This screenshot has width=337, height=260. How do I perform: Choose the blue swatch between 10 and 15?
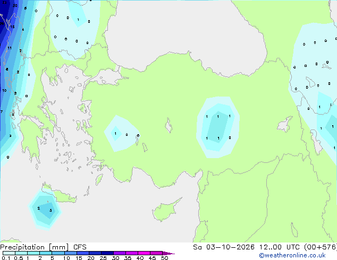pos(71,253)
